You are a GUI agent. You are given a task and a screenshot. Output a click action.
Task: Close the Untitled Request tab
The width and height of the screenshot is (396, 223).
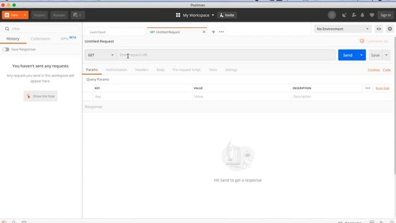pos(204,32)
